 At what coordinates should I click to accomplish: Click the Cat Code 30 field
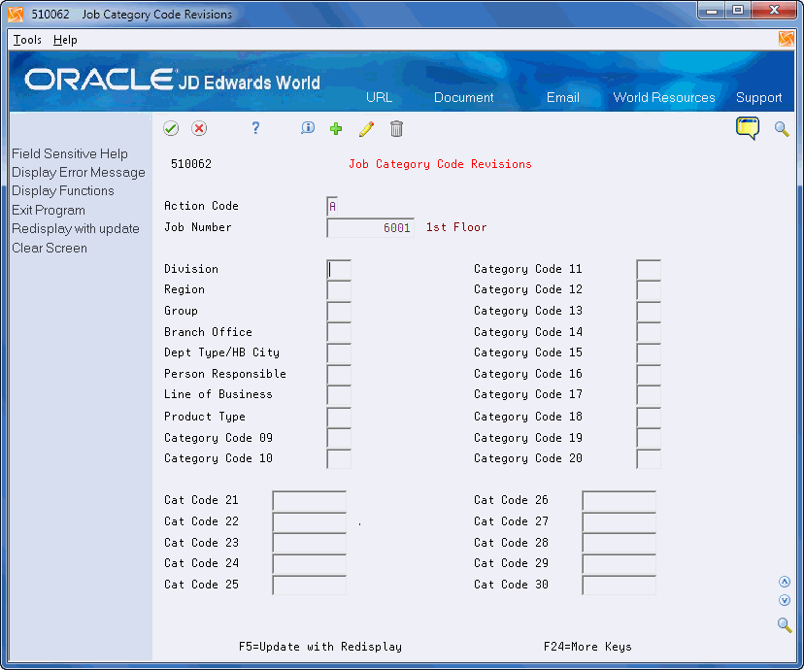(x=619, y=585)
